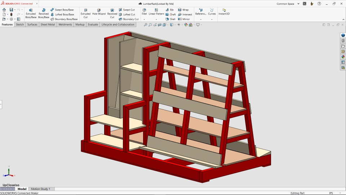Screen dimensions: 346x195
Task: Click the Revolved Cut tool
Action: 112,13
